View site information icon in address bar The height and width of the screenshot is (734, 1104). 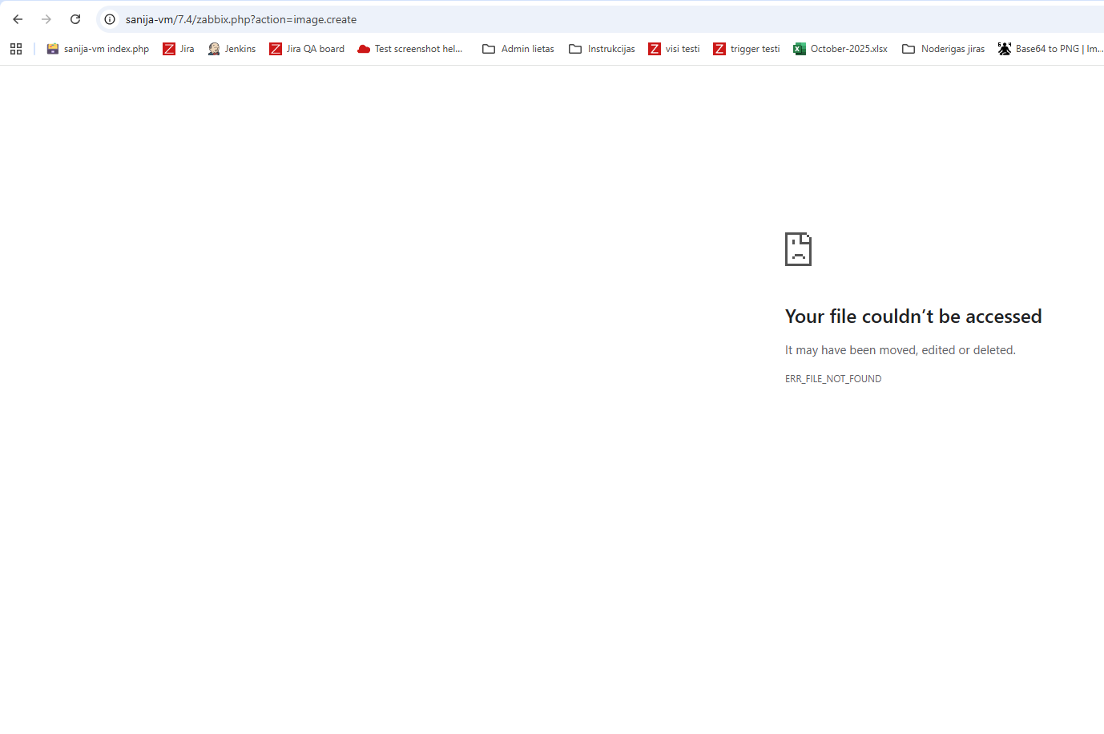(x=110, y=19)
